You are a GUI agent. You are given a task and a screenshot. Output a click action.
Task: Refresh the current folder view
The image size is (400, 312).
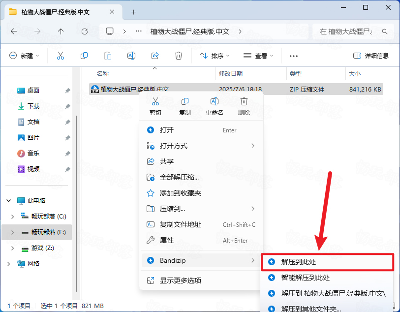pyautogui.click(x=85, y=31)
